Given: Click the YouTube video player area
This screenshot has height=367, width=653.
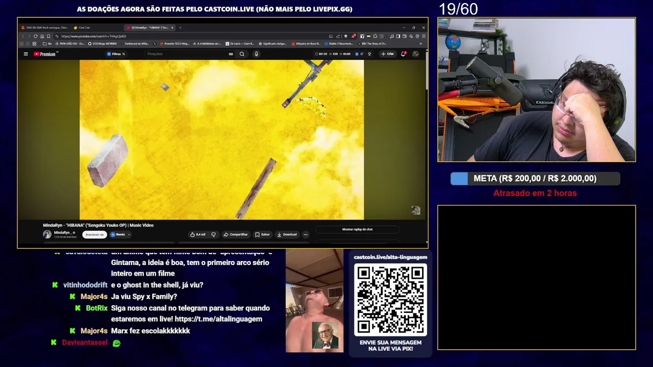Looking at the screenshot, I should pos(221,140).
